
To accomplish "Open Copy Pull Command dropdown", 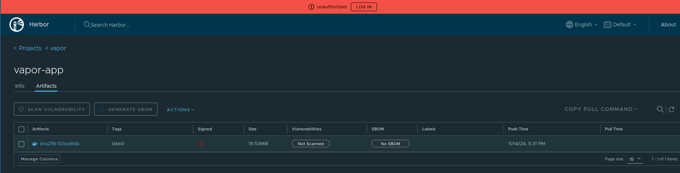I will pyautogui.click(x=601, y=109).
